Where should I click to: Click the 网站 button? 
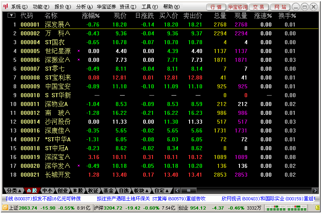[280, 7]
